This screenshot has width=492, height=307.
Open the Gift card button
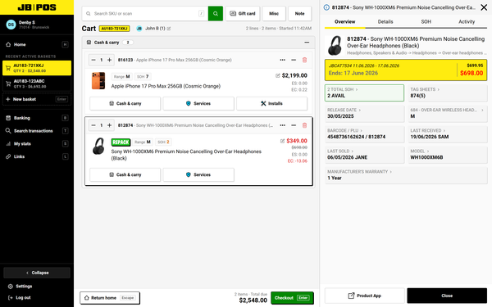click(243, 13)
